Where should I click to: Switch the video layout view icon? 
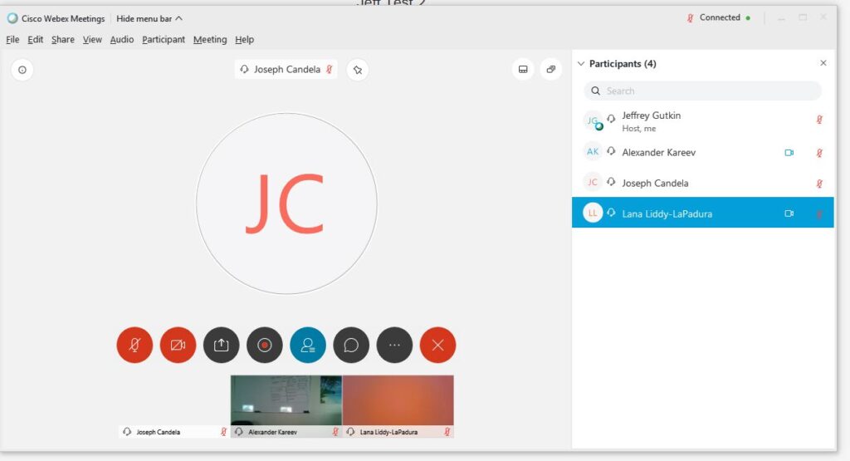523,70
